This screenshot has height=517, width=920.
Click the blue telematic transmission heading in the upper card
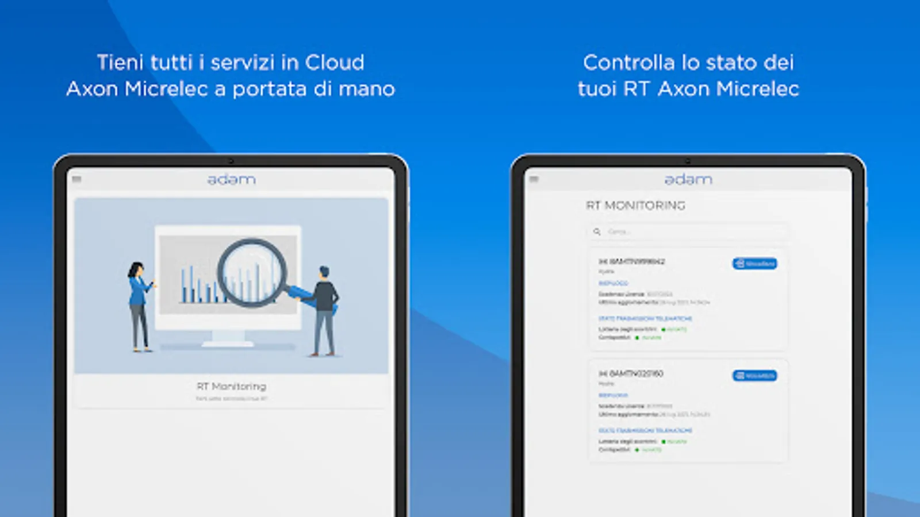click(x=645, y=318)
